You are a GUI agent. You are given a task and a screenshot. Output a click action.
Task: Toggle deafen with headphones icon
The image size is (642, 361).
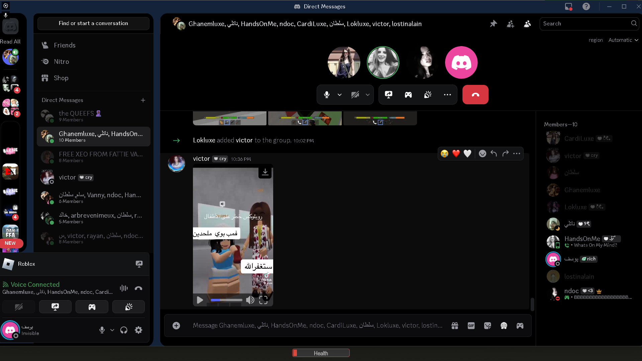[124, 330]
